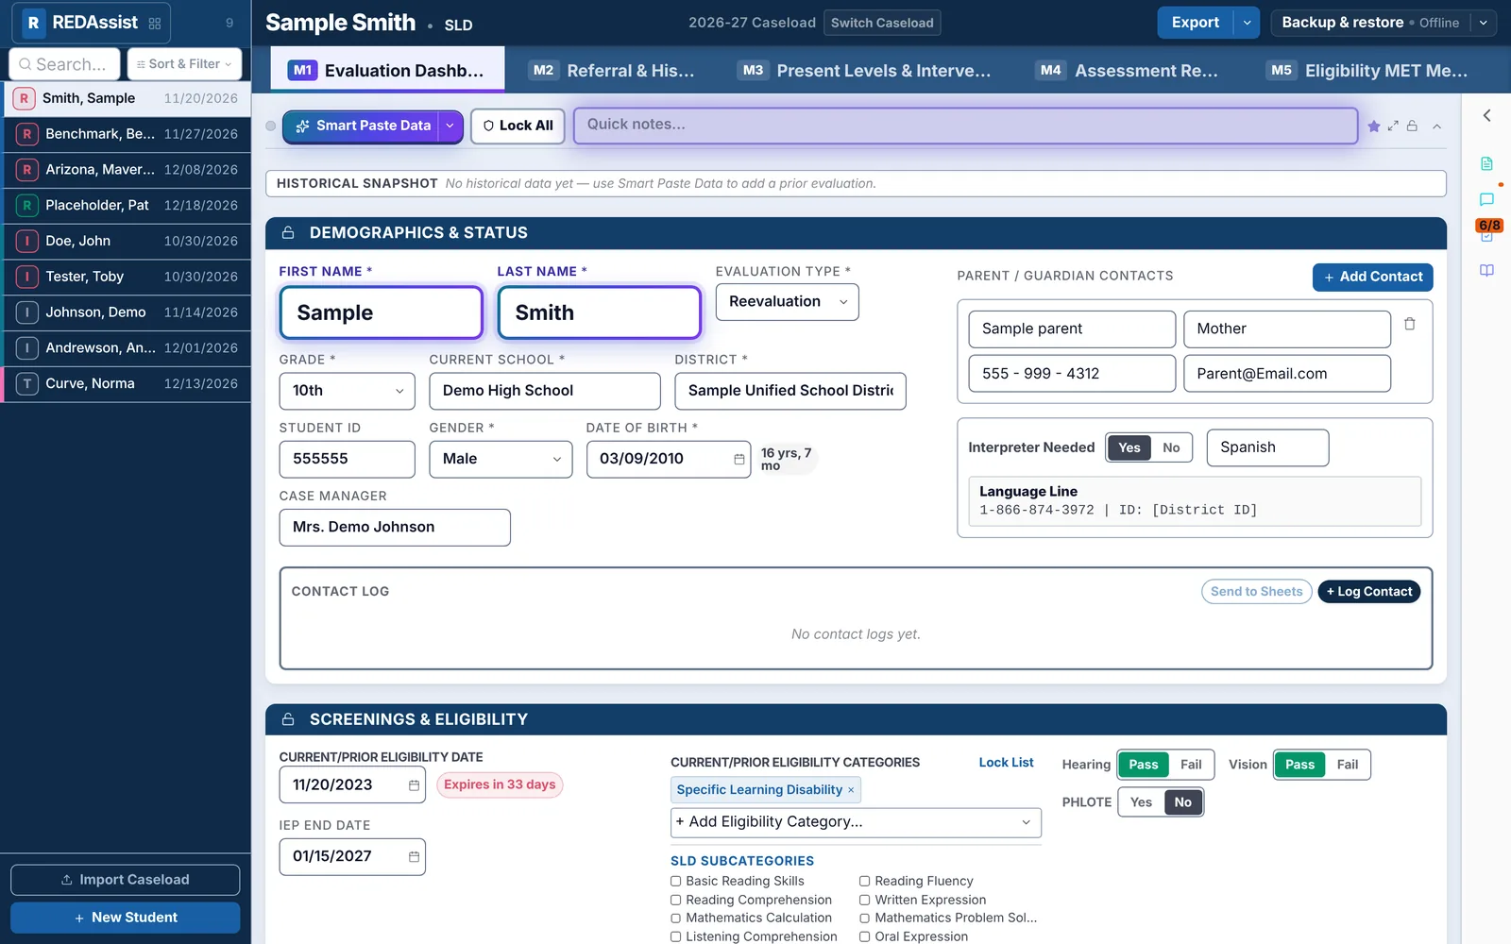Click the lock icon in Demographics & Status header

coord(288,233)
